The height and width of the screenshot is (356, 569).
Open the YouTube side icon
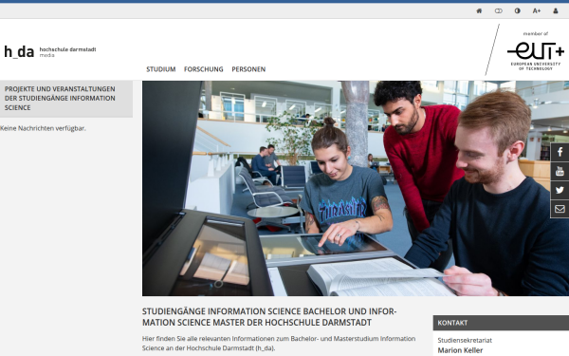[560, 171]
